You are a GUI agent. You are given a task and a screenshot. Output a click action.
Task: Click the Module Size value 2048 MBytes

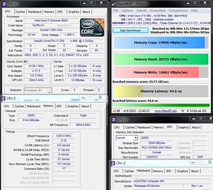(156, 143)
